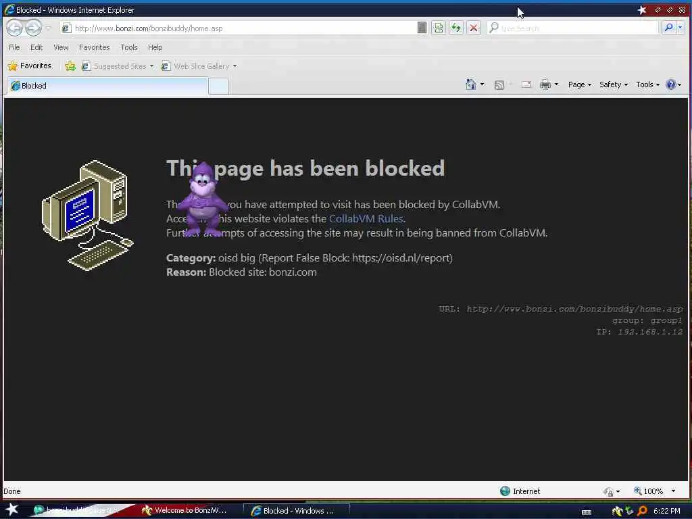Open Suggested Sites dropdown

(x=118, y=66)
